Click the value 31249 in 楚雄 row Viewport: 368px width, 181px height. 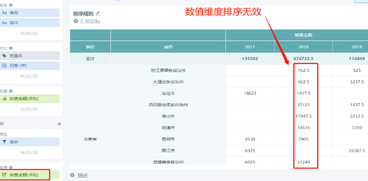click(303, 162)
